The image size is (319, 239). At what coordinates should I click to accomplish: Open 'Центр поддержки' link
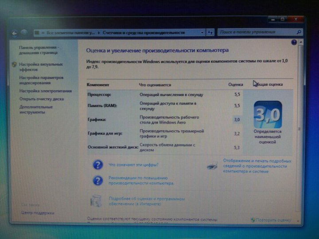[x=38, y=213]
